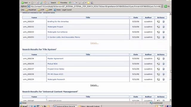Click Details link under File System results
This screenshot has width=191, height=107.
pyautogui.click(x=94, y=85)
